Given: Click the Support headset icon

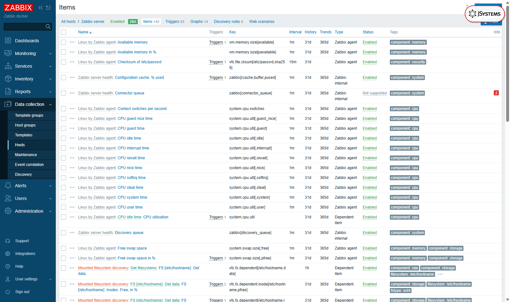Looking at the screenshot, I should (x=8, y=241).
